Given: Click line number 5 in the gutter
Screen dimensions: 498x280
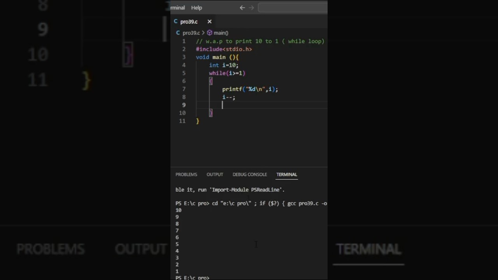Looking at the screenshot, I should click(x=184, y=73).
